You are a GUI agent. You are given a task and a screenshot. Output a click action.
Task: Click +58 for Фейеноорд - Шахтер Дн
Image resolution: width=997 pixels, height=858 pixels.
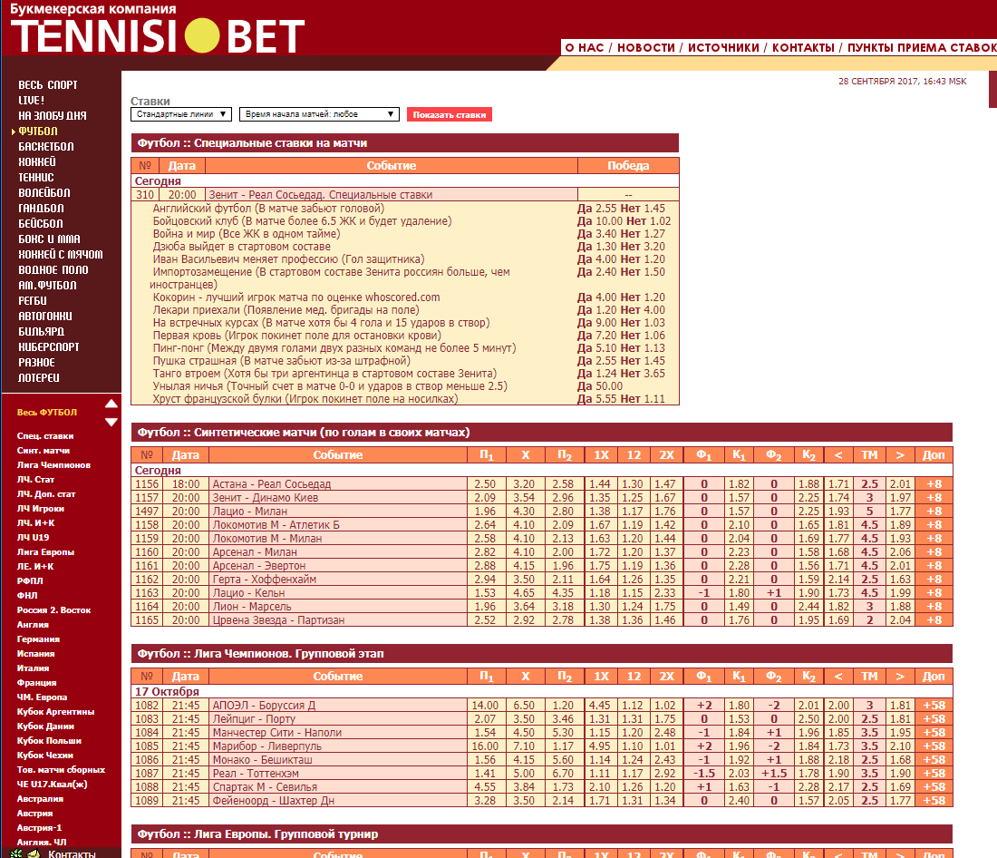coord(934,801)
